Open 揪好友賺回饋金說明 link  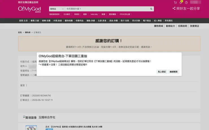28,2
